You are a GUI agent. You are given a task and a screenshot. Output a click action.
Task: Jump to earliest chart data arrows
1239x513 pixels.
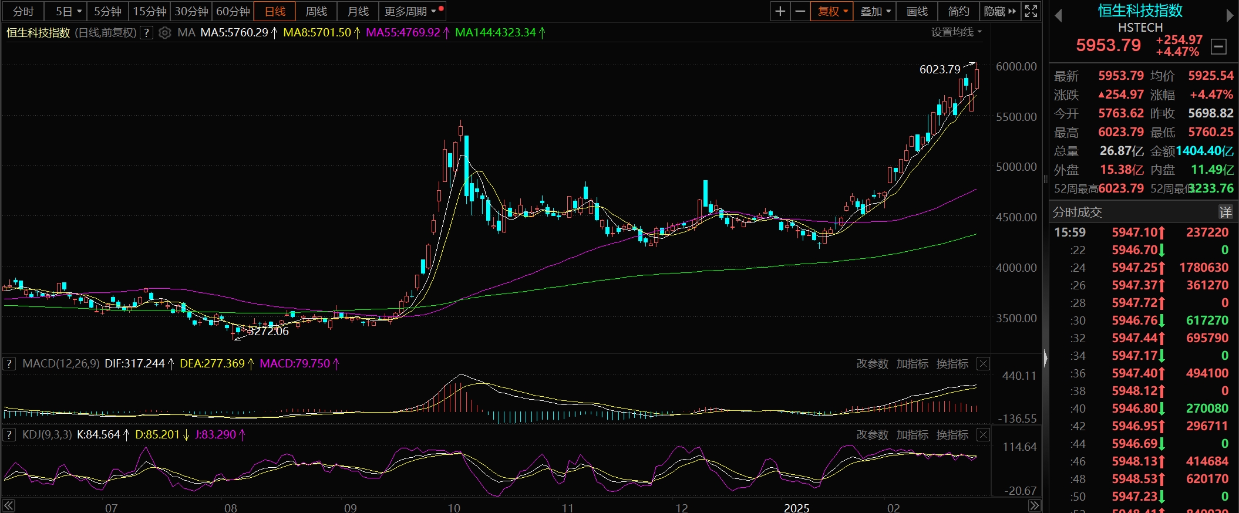coord(8,506)
